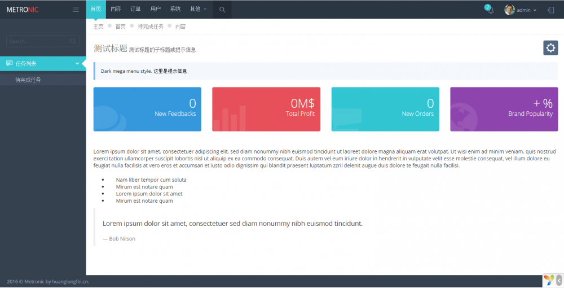Click 'Lorem ipsum dolor sit amet' list item
Screen dimensions: 564x288
click(149, 194)
